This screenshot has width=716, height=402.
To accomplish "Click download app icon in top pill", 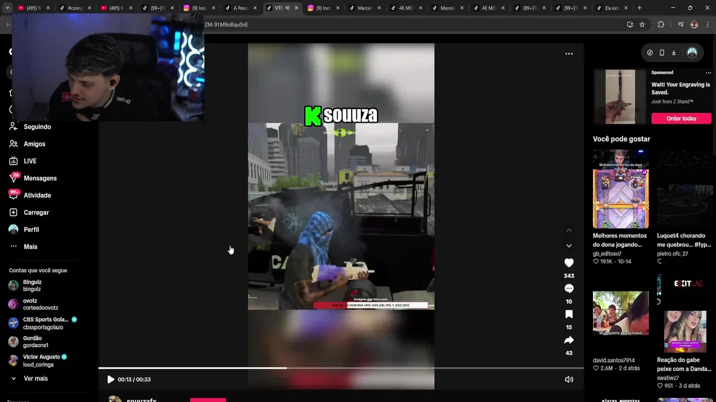I will tap(673, 52).
